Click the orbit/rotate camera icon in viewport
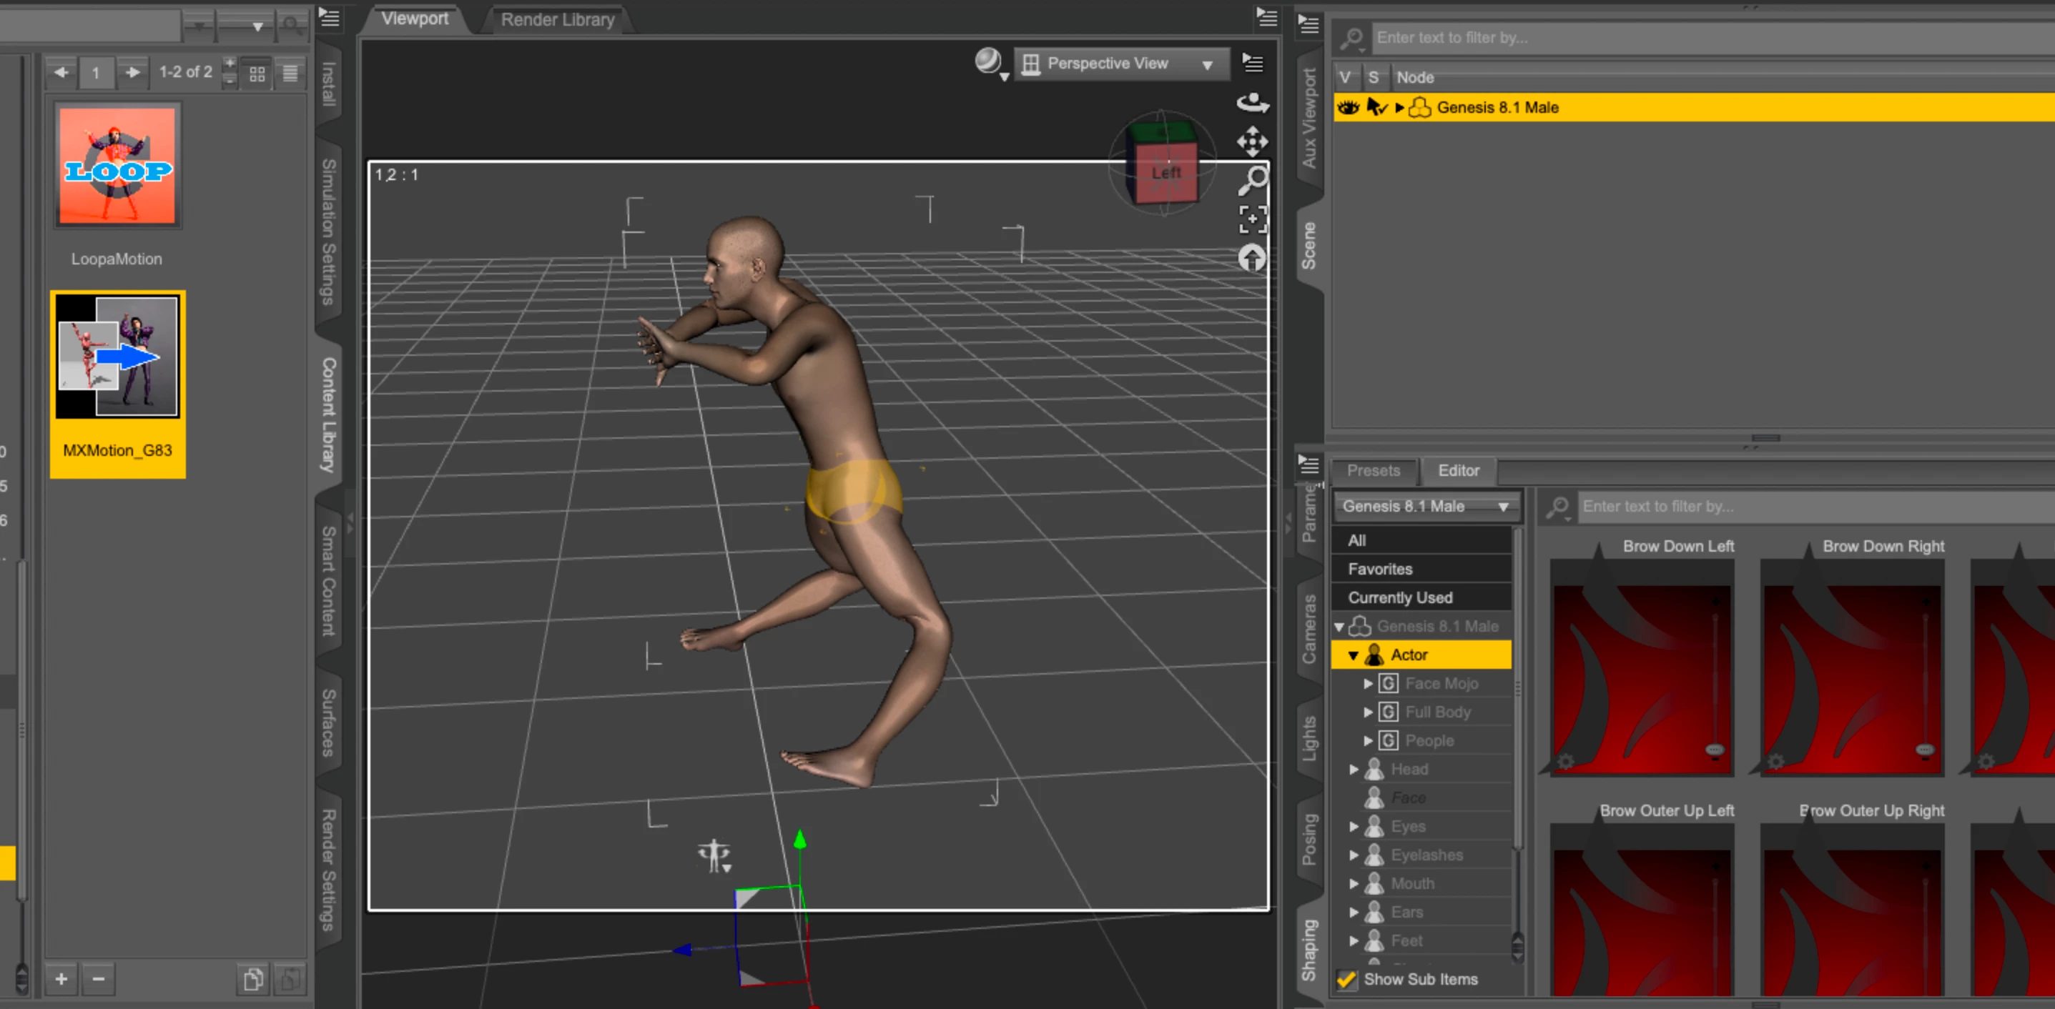2055x1009 pixels. 1252,103
